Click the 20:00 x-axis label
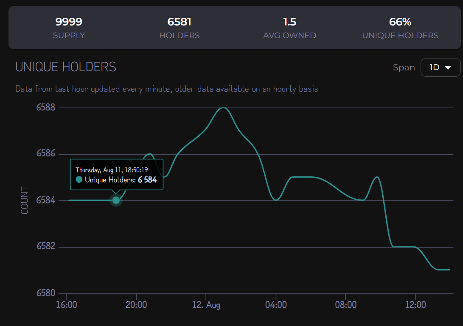Screen dimensions: 463x326 136,304
